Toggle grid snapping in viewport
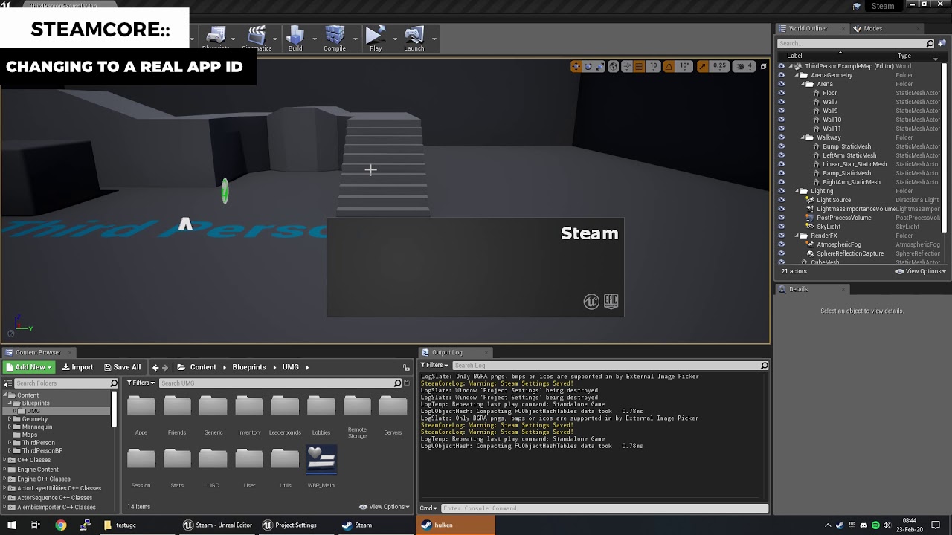 tap(639, 66)
